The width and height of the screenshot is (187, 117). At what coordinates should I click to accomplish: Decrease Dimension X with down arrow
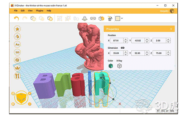(126, 54)
